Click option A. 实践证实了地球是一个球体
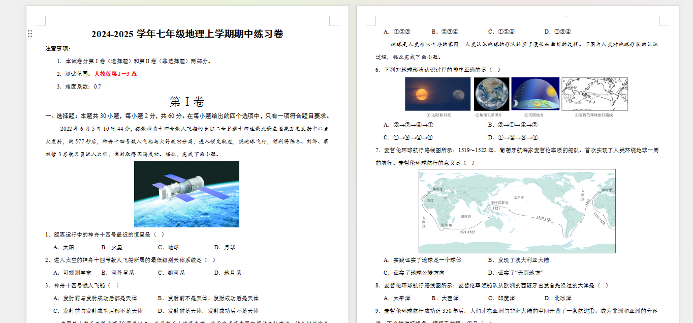The height and width of the screenshot is (323, 693). coord(423,260)
